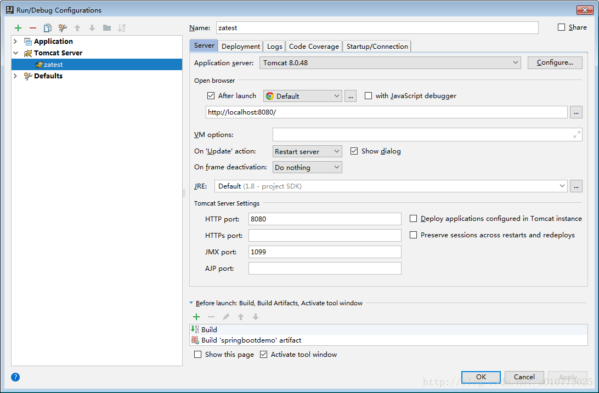The width and height of the screenshot is (599, 393).
Task: Move before launch task up
Action: (241, 317)
